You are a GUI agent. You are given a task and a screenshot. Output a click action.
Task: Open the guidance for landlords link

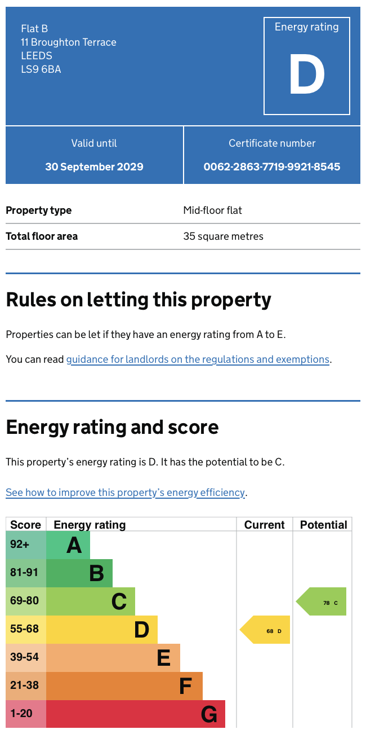pyautogui.click(x=198, y=359)
